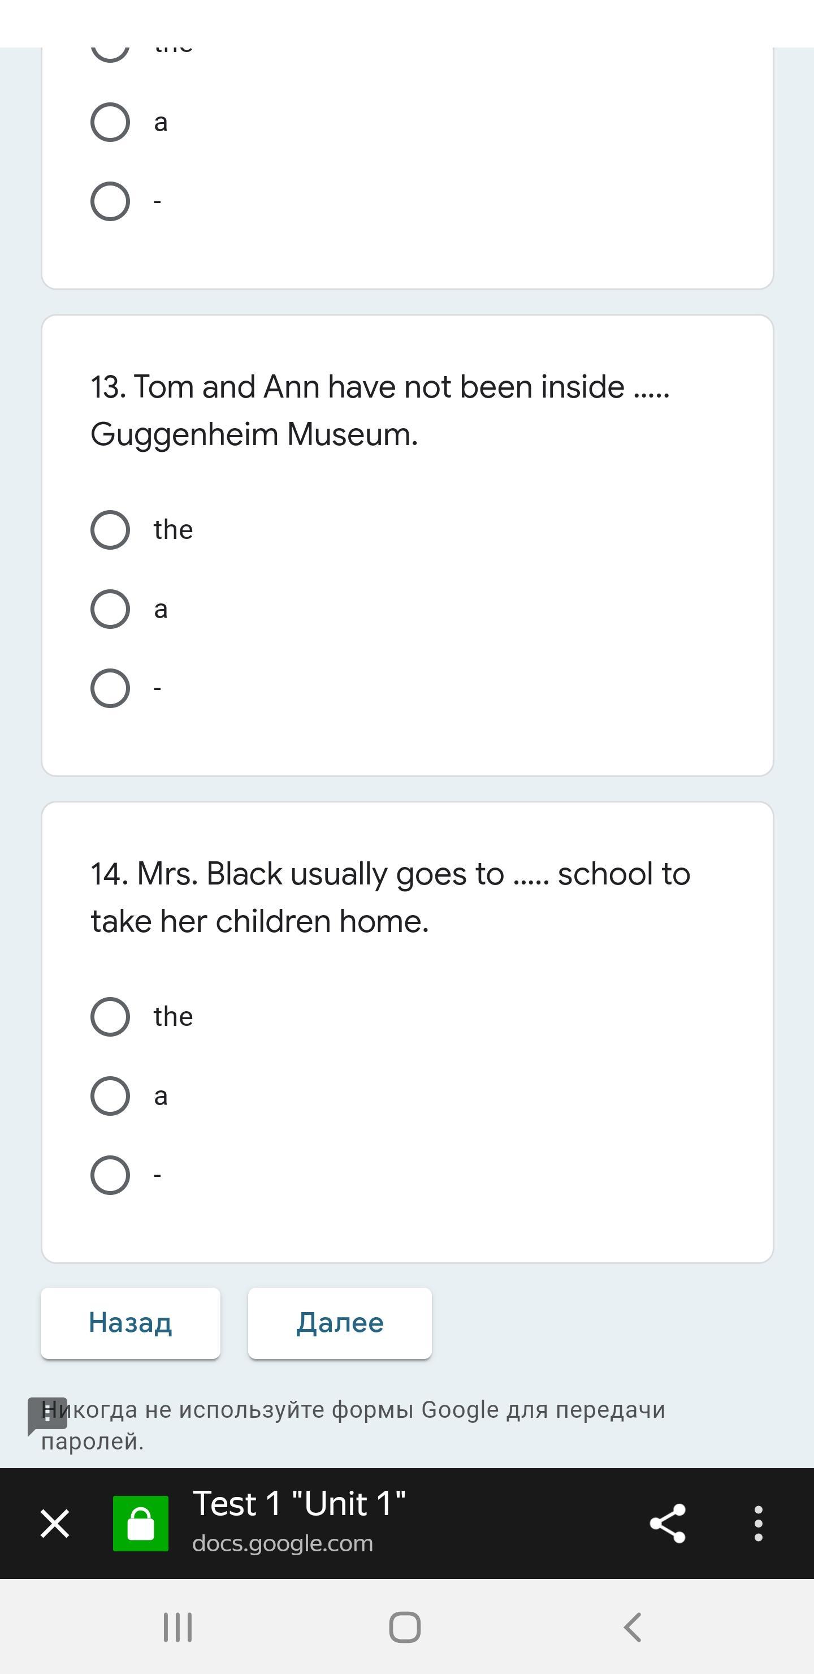This screenshot has width=814, height=1674.
Task: Tap the green secure lock icon
Action: tap(140, 1523)
